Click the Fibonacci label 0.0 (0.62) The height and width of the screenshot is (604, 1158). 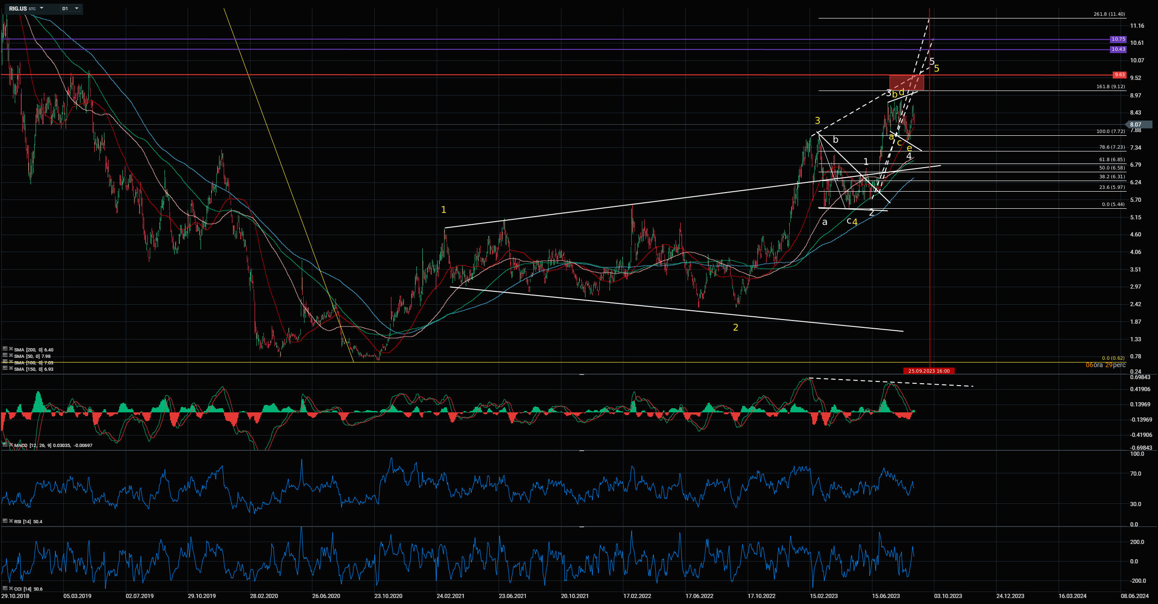1114,358
